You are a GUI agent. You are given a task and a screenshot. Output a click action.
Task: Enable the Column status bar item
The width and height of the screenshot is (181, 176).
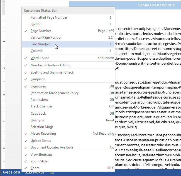68,51
